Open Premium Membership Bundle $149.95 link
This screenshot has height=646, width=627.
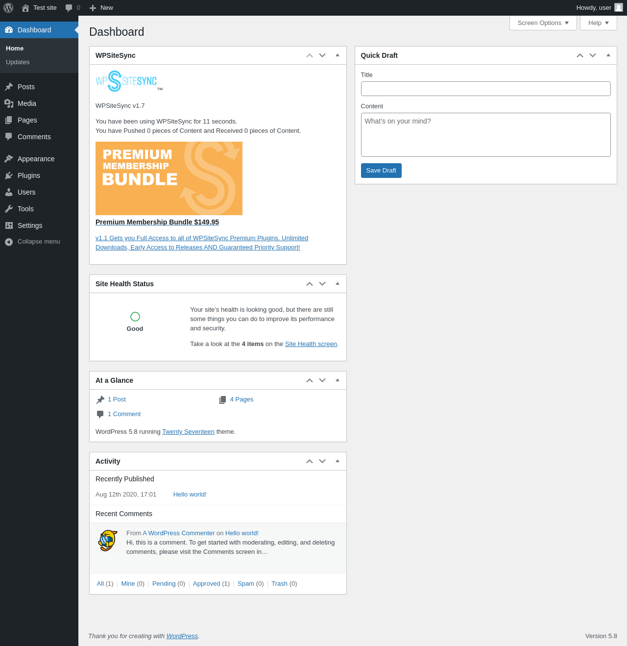tap(157, 222)
